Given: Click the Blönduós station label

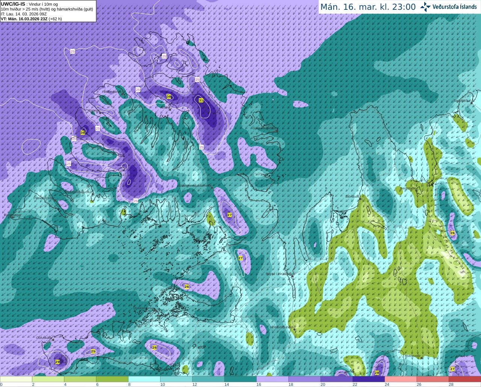Looking at the screenshot, I should 352,197.
